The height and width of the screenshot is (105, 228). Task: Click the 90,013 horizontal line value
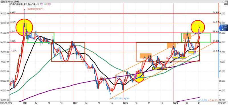(216, 22)
